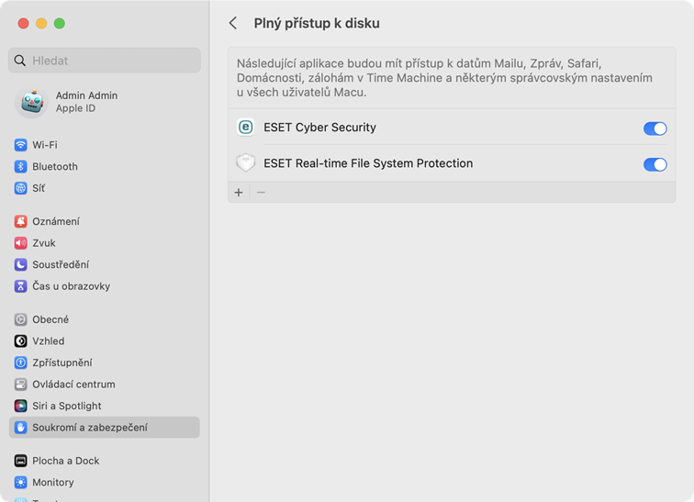Click the Siri a Spotlight icon
Viewport: 694px width, 502px height.
(x=21, y=406)
